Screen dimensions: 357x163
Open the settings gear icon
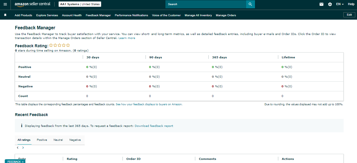pos(330,4)
